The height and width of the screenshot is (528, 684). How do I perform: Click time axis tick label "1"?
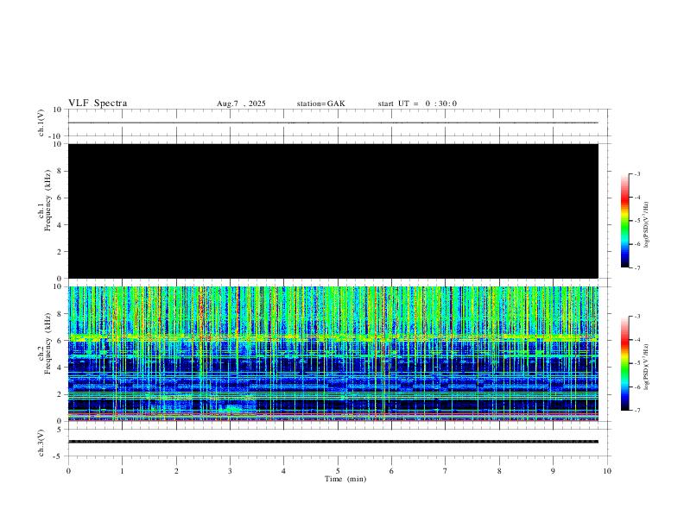(122, 471)
